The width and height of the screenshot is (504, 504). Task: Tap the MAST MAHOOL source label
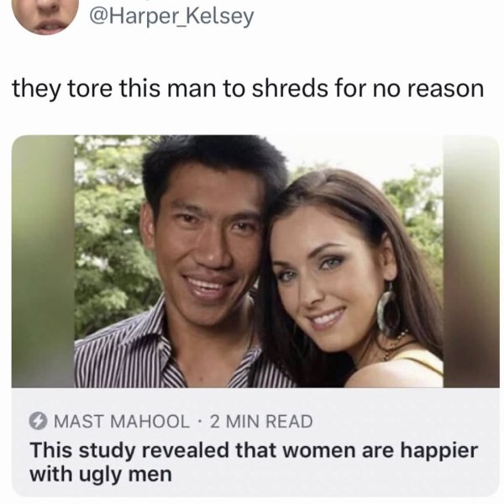click(122, 421)
